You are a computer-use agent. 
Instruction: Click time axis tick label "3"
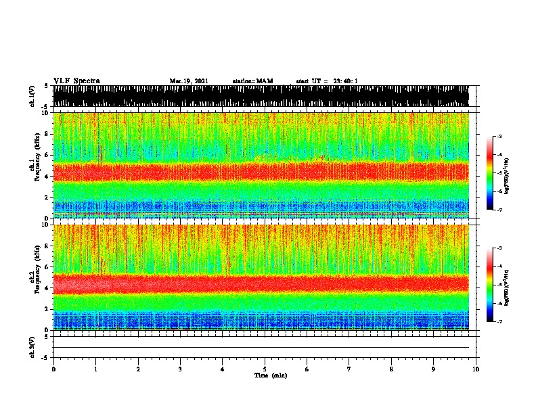(180, 369)
